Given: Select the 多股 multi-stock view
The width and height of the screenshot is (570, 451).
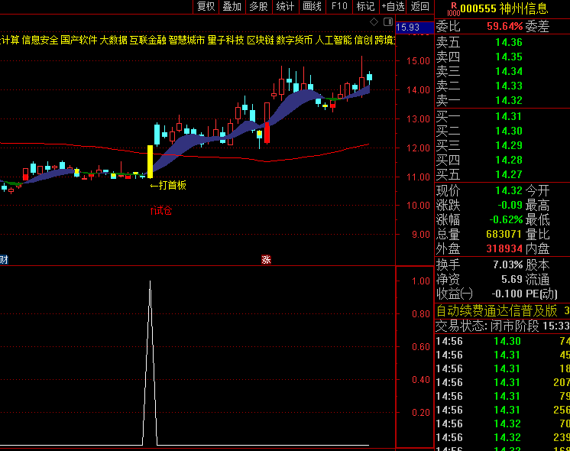Looking at the screenshot, I should click(258, 7).
